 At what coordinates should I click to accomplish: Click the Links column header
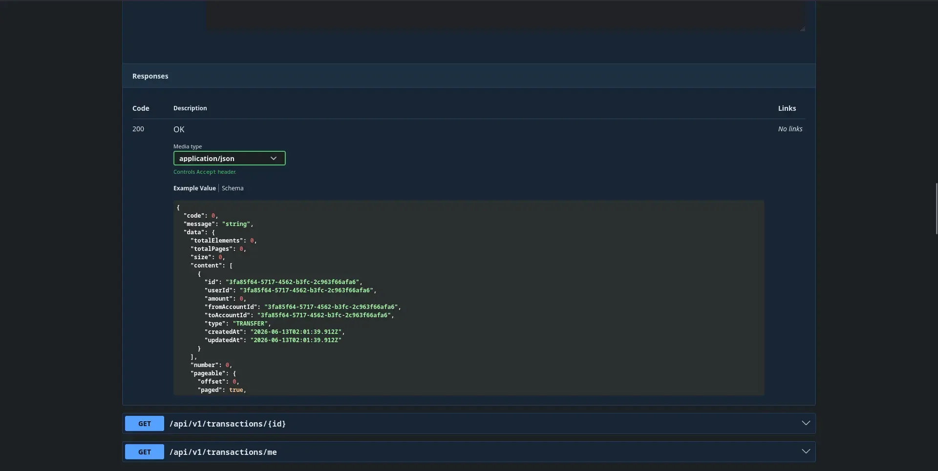[x=787, y=108]
